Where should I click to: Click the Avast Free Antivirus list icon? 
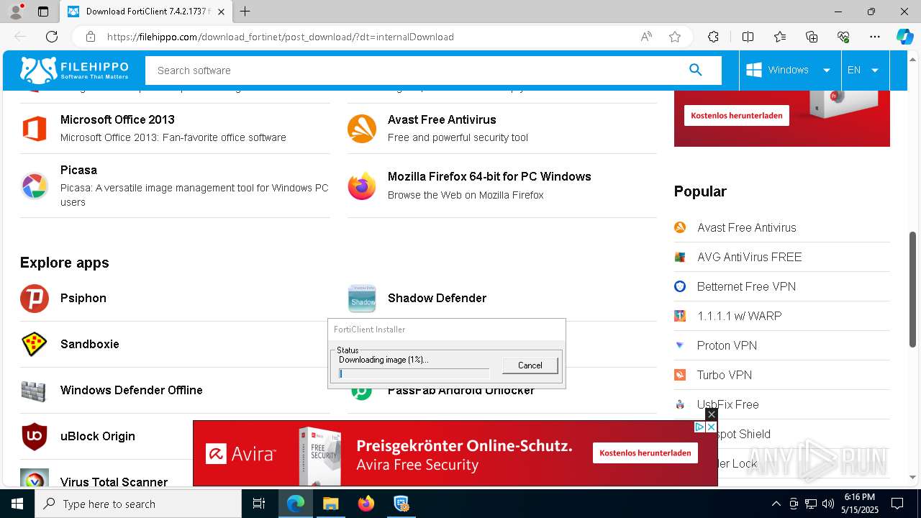click(x=361, y=129)
